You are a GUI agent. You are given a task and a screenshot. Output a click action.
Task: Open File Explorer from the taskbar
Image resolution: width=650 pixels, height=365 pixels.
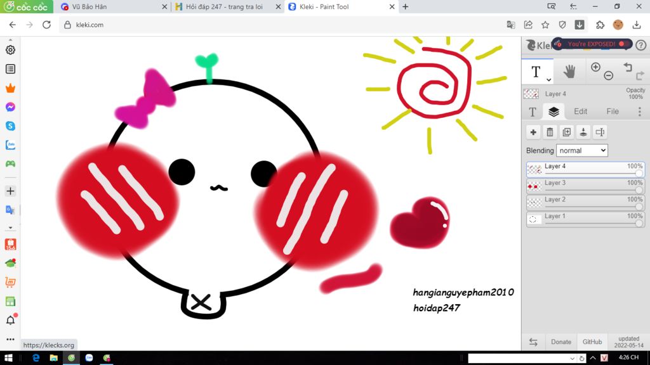(x=53, y=358)
